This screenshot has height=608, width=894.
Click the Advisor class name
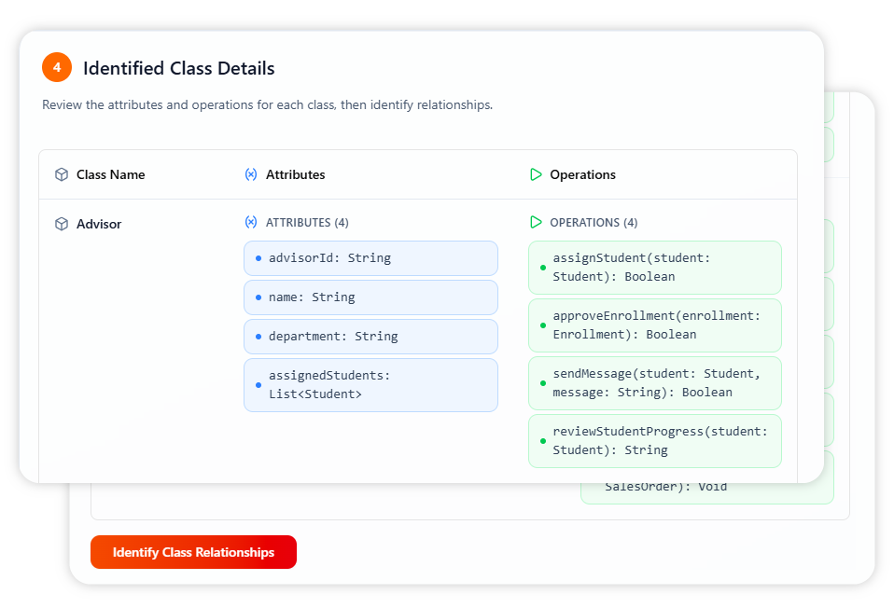coord(99,224)
